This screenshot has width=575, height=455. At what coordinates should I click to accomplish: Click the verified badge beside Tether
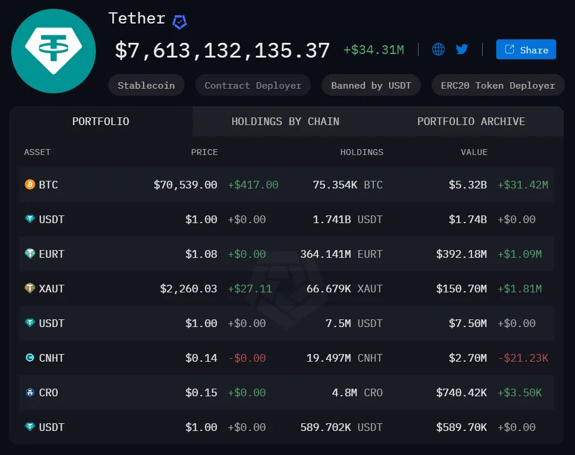pyautogui.click(x=179, y=22)
